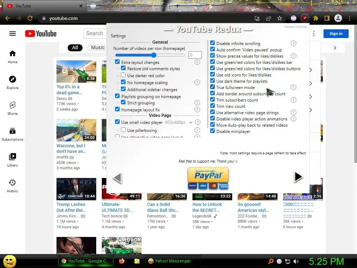Image resolution: width=357 pixels, height=268 pixels.
Task: Open Shorts in the sidebar
Action: pos(13,109)
